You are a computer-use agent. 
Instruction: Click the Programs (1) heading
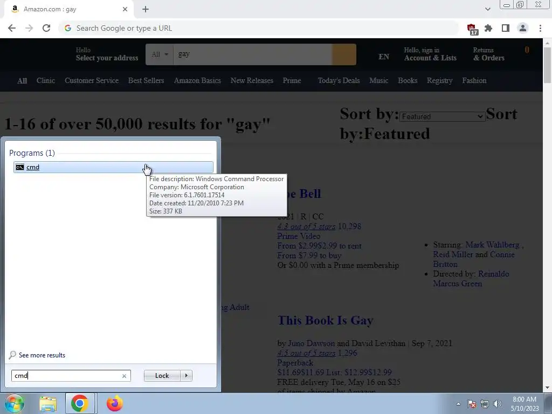[32, 153]
